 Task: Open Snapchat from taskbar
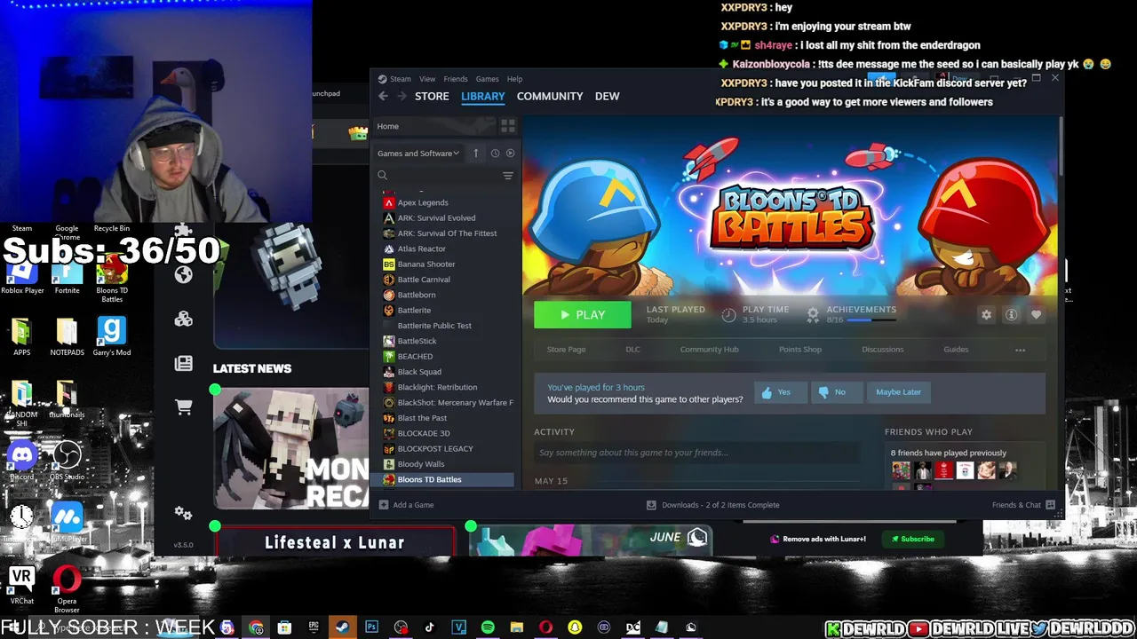(x=575, y=627)
